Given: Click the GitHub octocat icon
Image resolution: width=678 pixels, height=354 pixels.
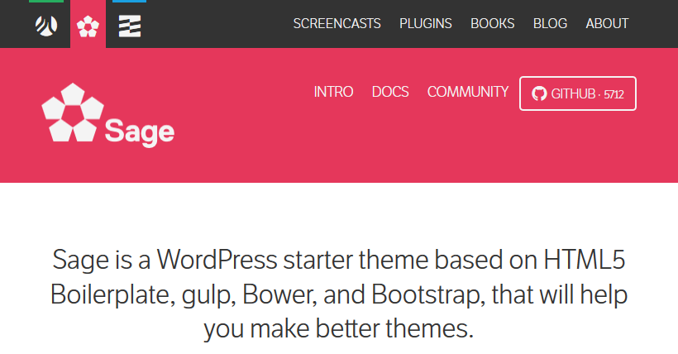Looking at the screenshot, I should (539, 93).
